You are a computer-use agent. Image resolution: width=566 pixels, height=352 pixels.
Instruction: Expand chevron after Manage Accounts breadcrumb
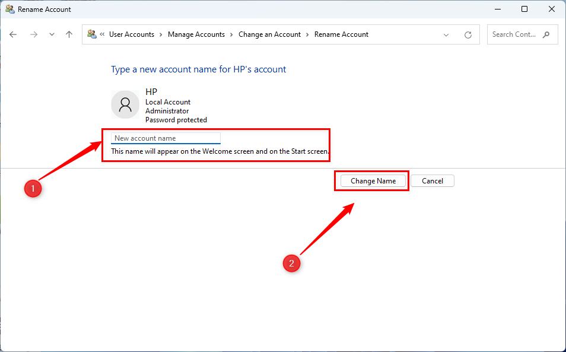(x=232, y=34)
